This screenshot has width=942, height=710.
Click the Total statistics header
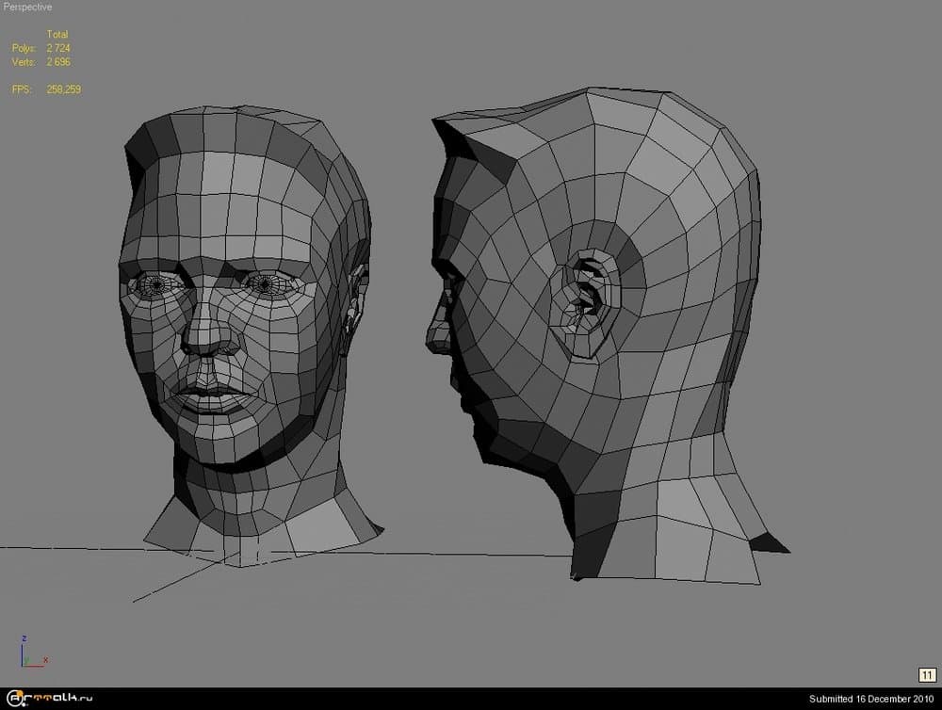[x=57, y=34]
